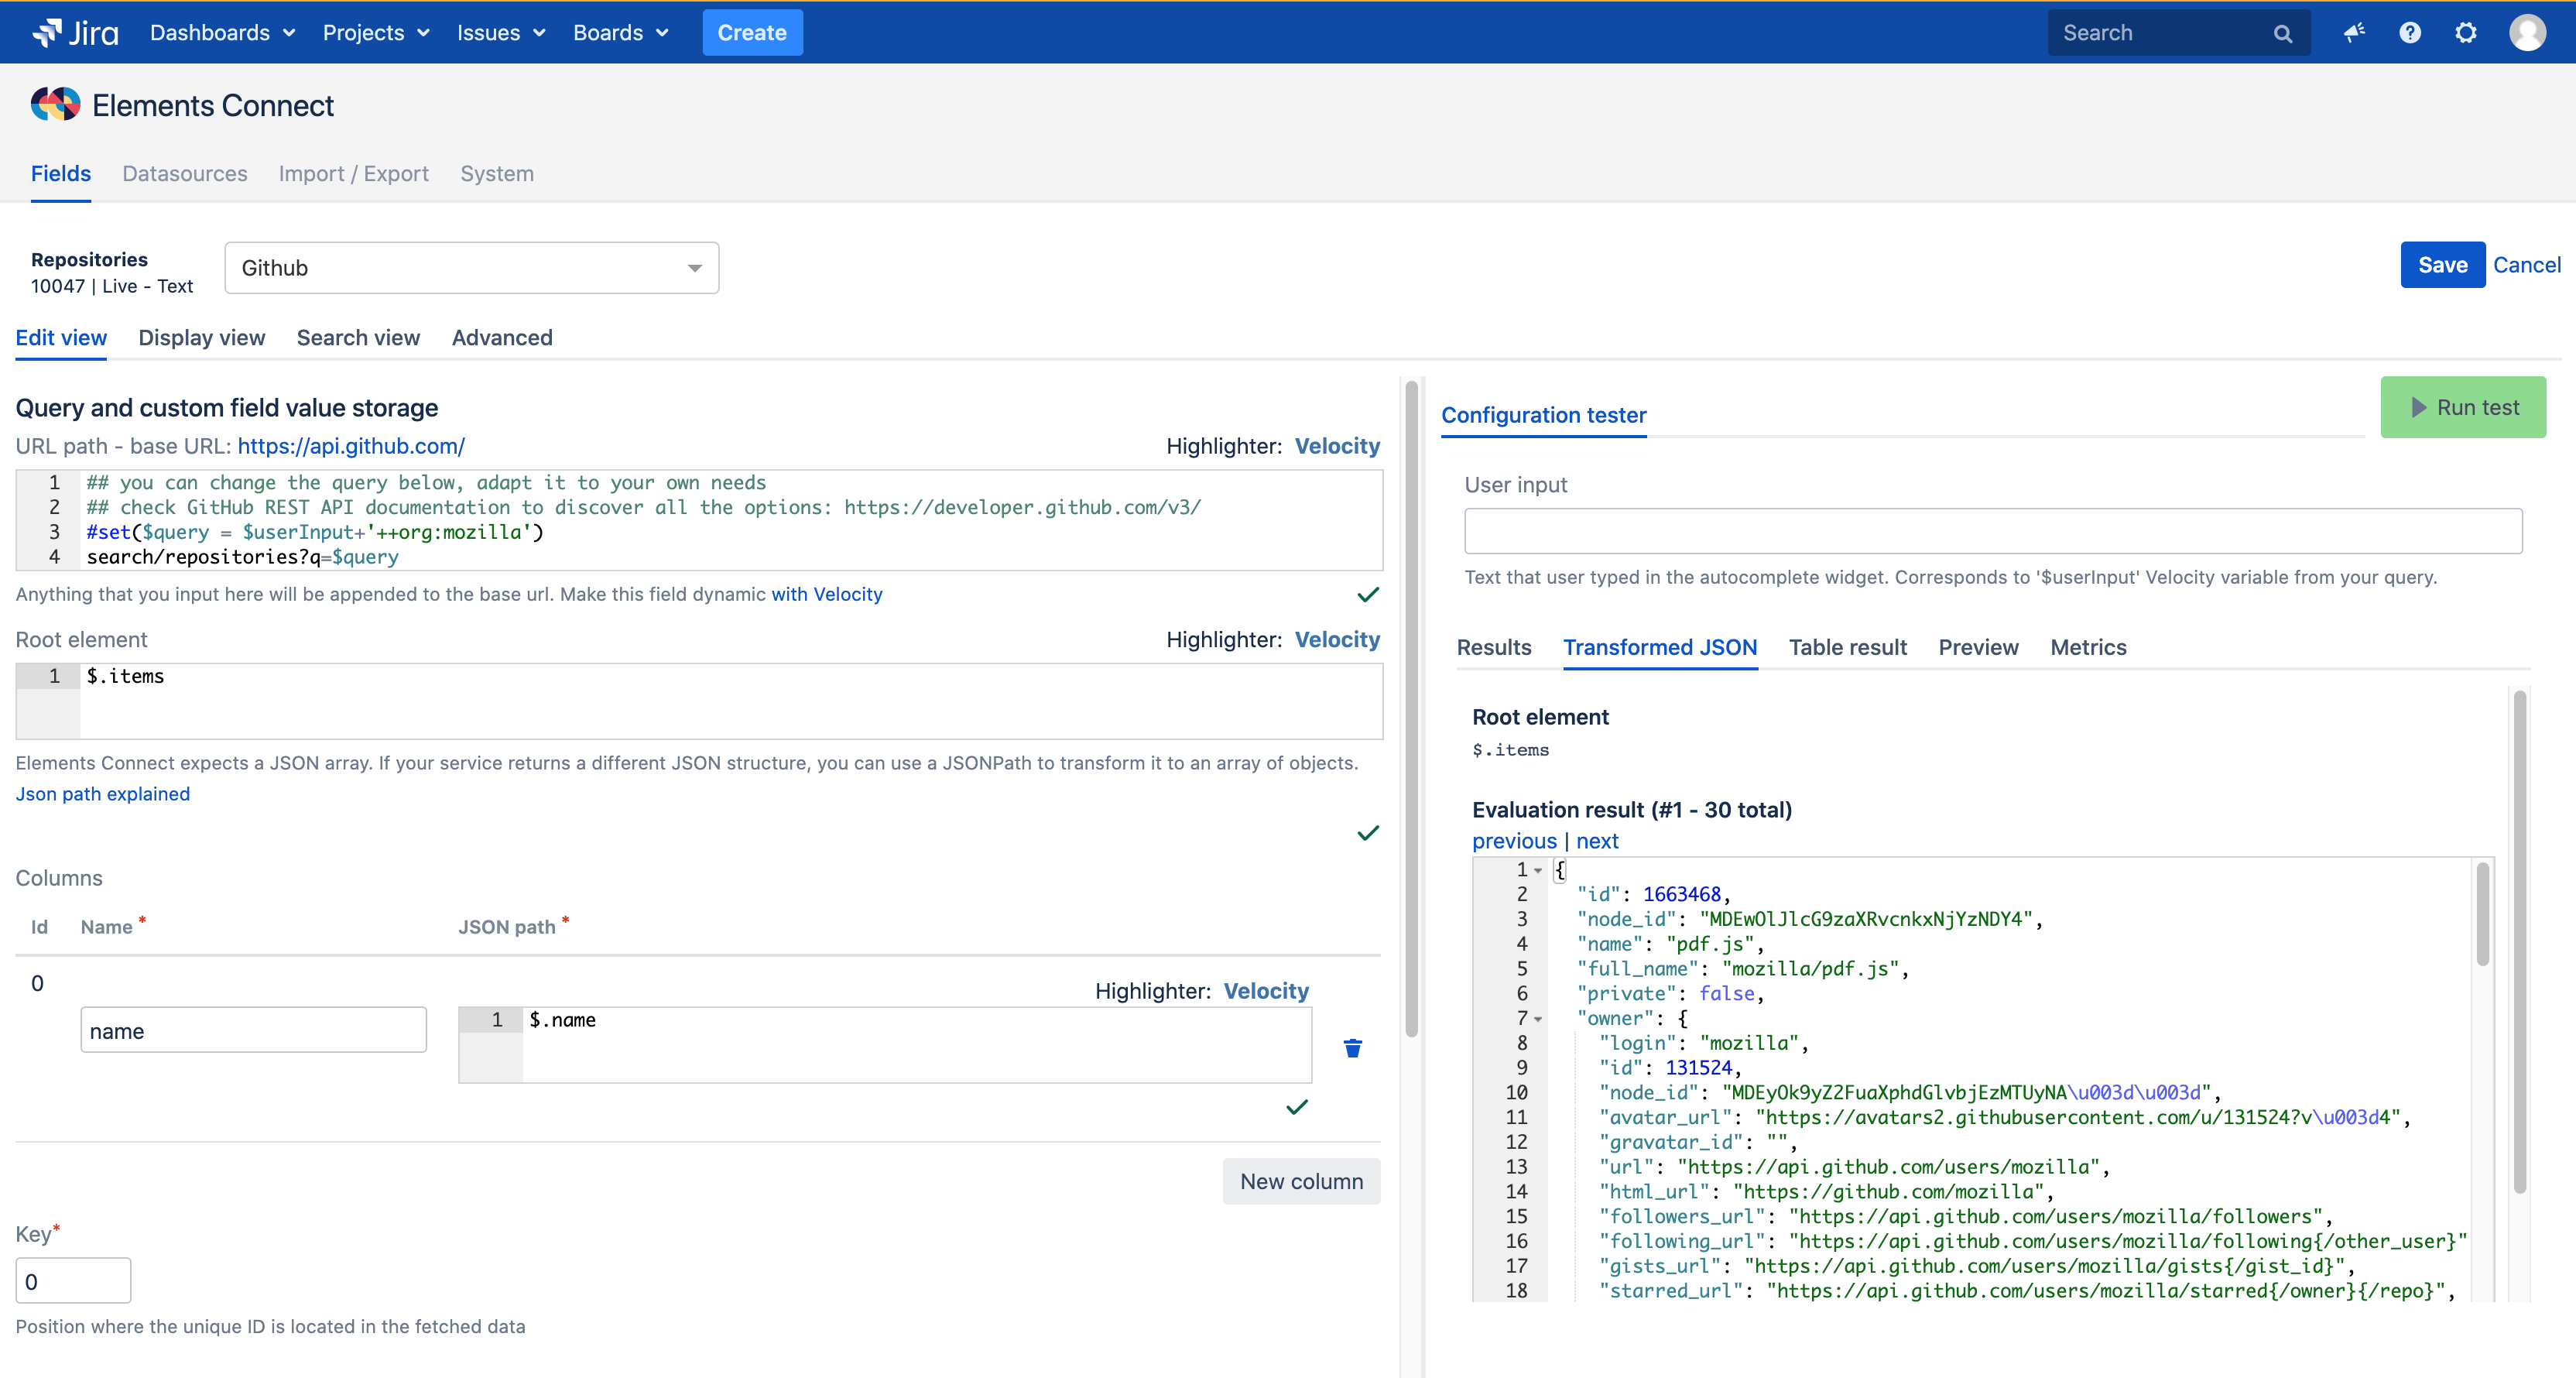
Task: Click the search magnifier icon
Action: coord(2282,33)
